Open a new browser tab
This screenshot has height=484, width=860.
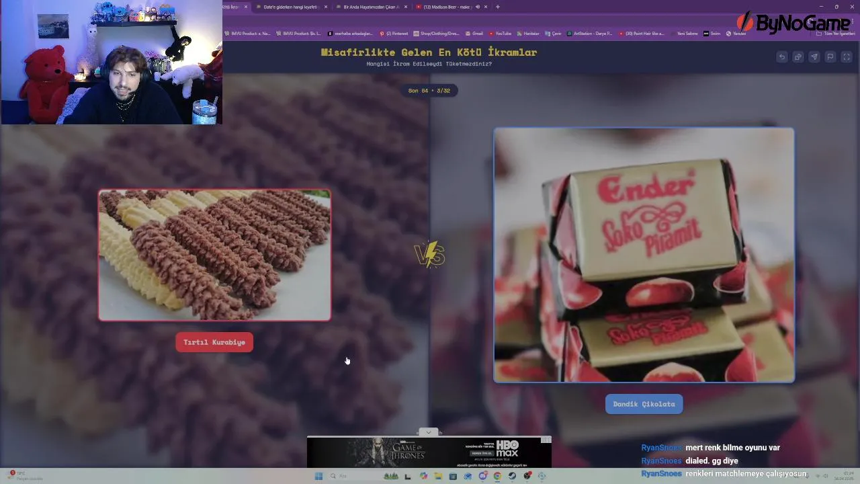pyautogui.click(x=497, y=7)
